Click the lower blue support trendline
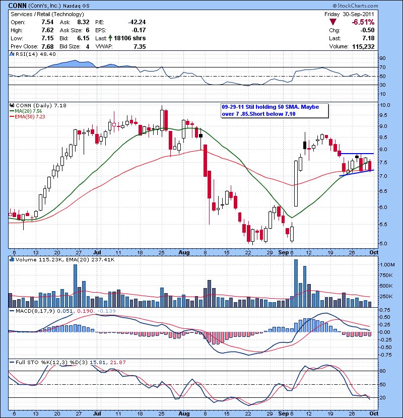Image resolution: width=403 pixels, height=418 pixels. coord(356,173)
